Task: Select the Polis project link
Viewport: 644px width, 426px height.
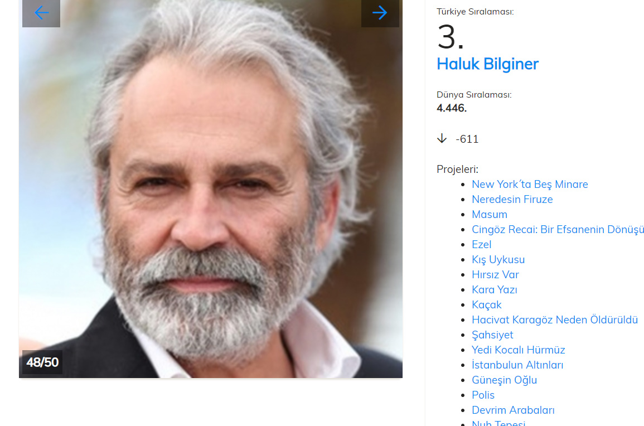Action: click(483, 395)
